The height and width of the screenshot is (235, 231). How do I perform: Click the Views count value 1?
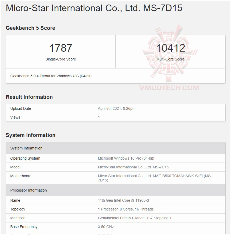pos(99,117)
